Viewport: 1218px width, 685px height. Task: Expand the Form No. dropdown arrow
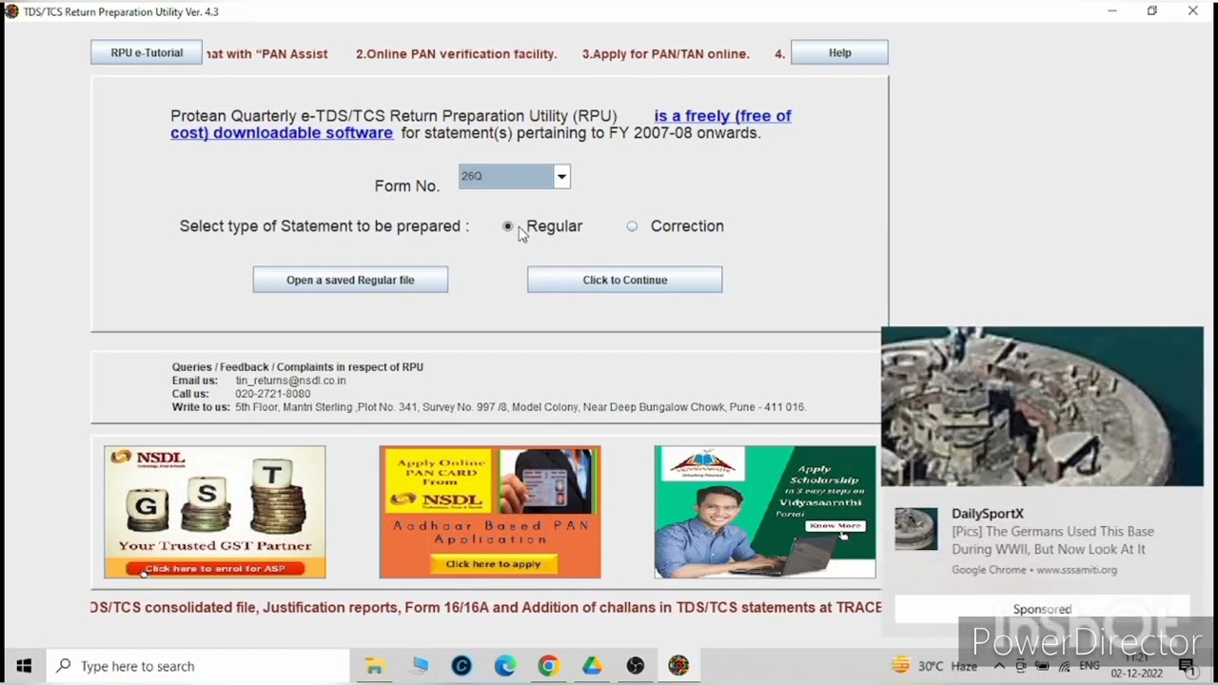[x=561, y=176]
